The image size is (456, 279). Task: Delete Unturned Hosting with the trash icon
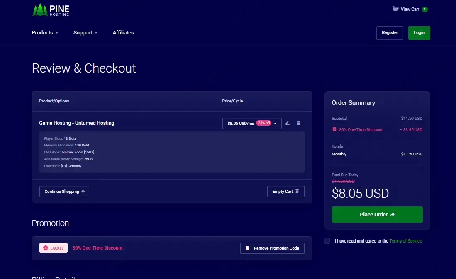point(299,123)
